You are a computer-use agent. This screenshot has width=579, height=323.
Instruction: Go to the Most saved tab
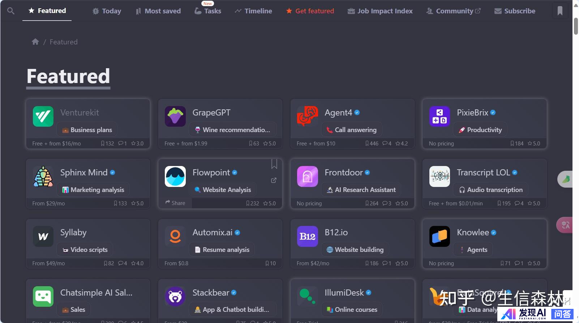pos(158,11)
